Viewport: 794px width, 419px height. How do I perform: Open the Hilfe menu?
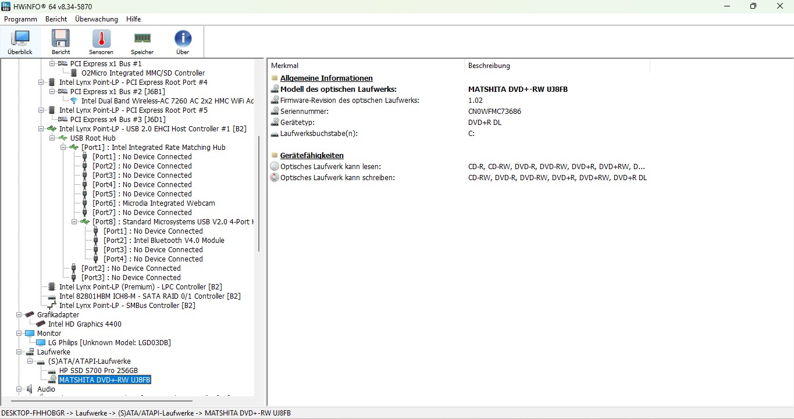tap(133, 19)
